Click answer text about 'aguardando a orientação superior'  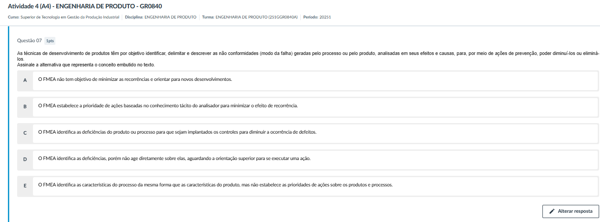click(174, 159)
